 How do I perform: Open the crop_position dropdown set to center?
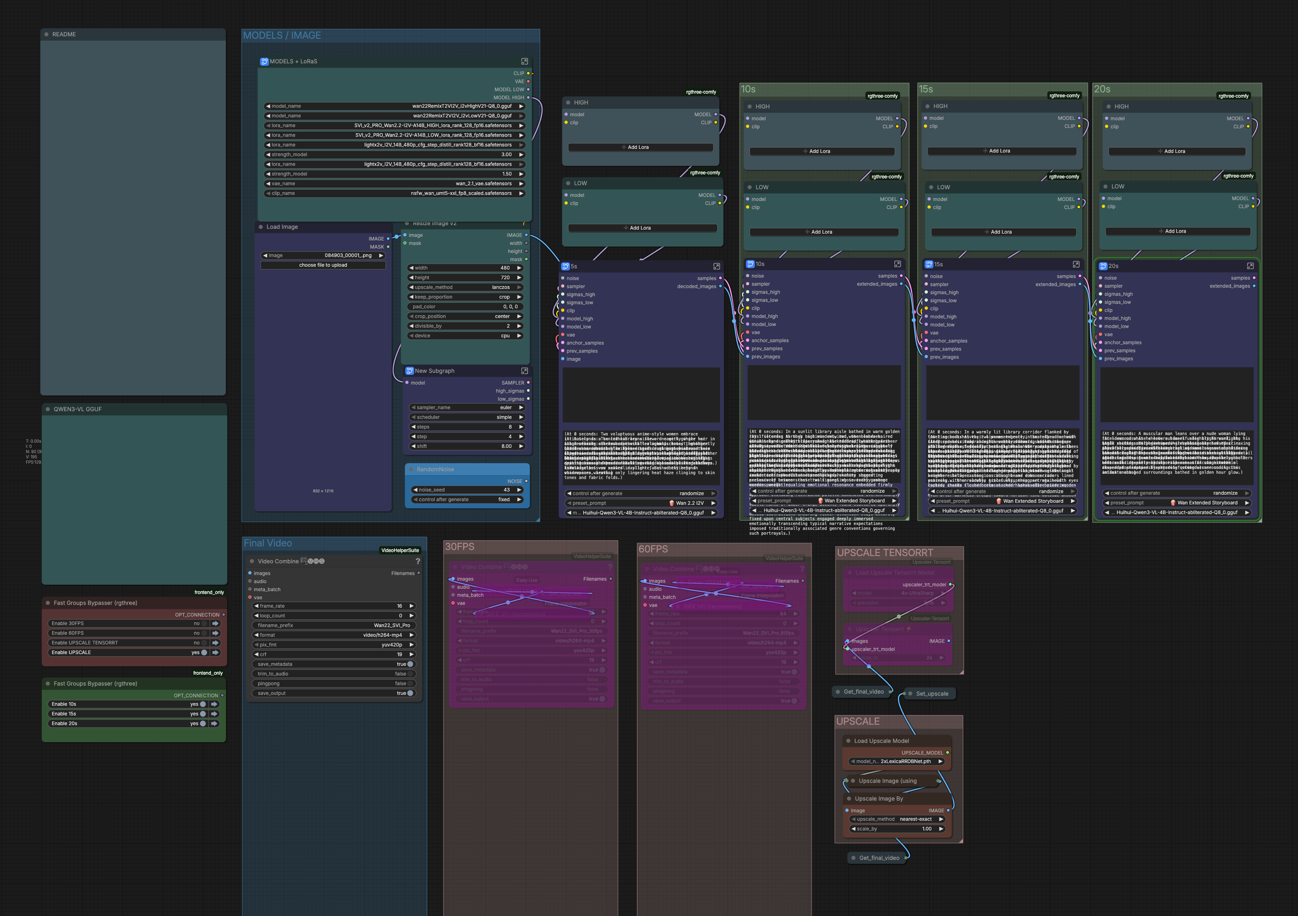[x=465, y=316]
